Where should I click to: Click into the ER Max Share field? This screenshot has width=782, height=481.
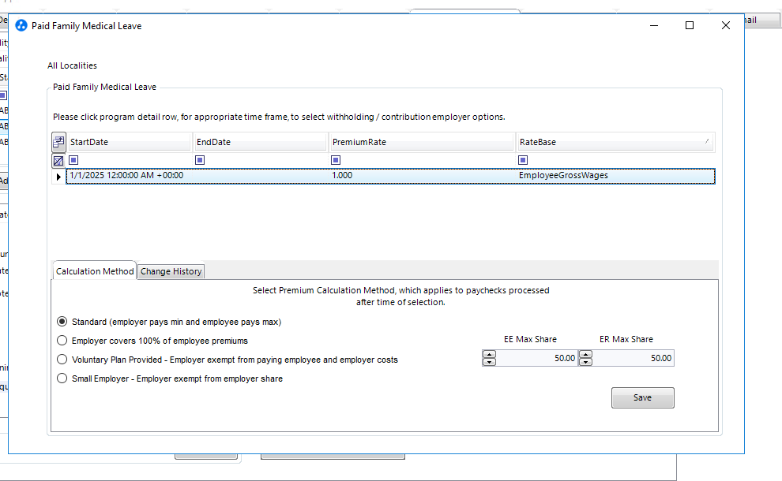pyautogui.click(x=633, y=358)
